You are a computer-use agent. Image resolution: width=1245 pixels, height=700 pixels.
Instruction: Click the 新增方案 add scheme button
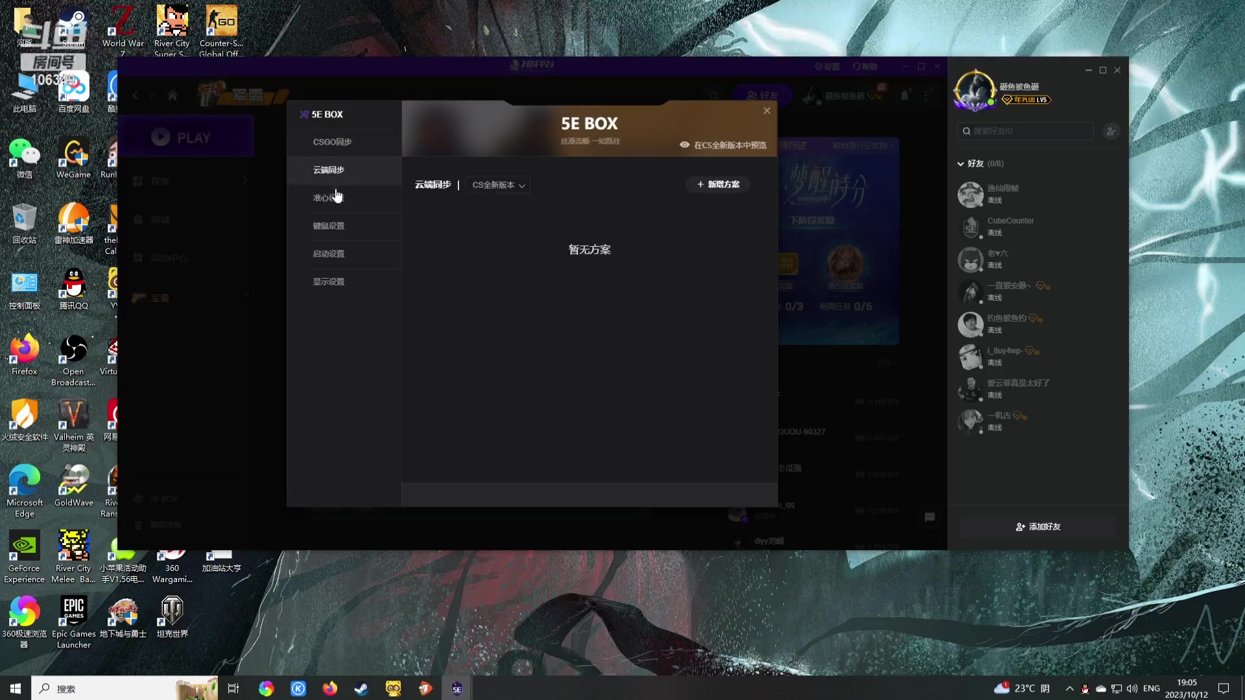coord(718,185)
